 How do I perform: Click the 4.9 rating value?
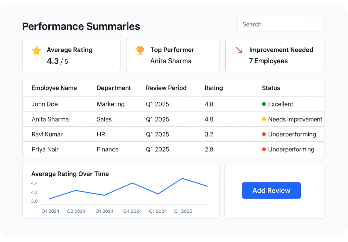tap(209, 119)
